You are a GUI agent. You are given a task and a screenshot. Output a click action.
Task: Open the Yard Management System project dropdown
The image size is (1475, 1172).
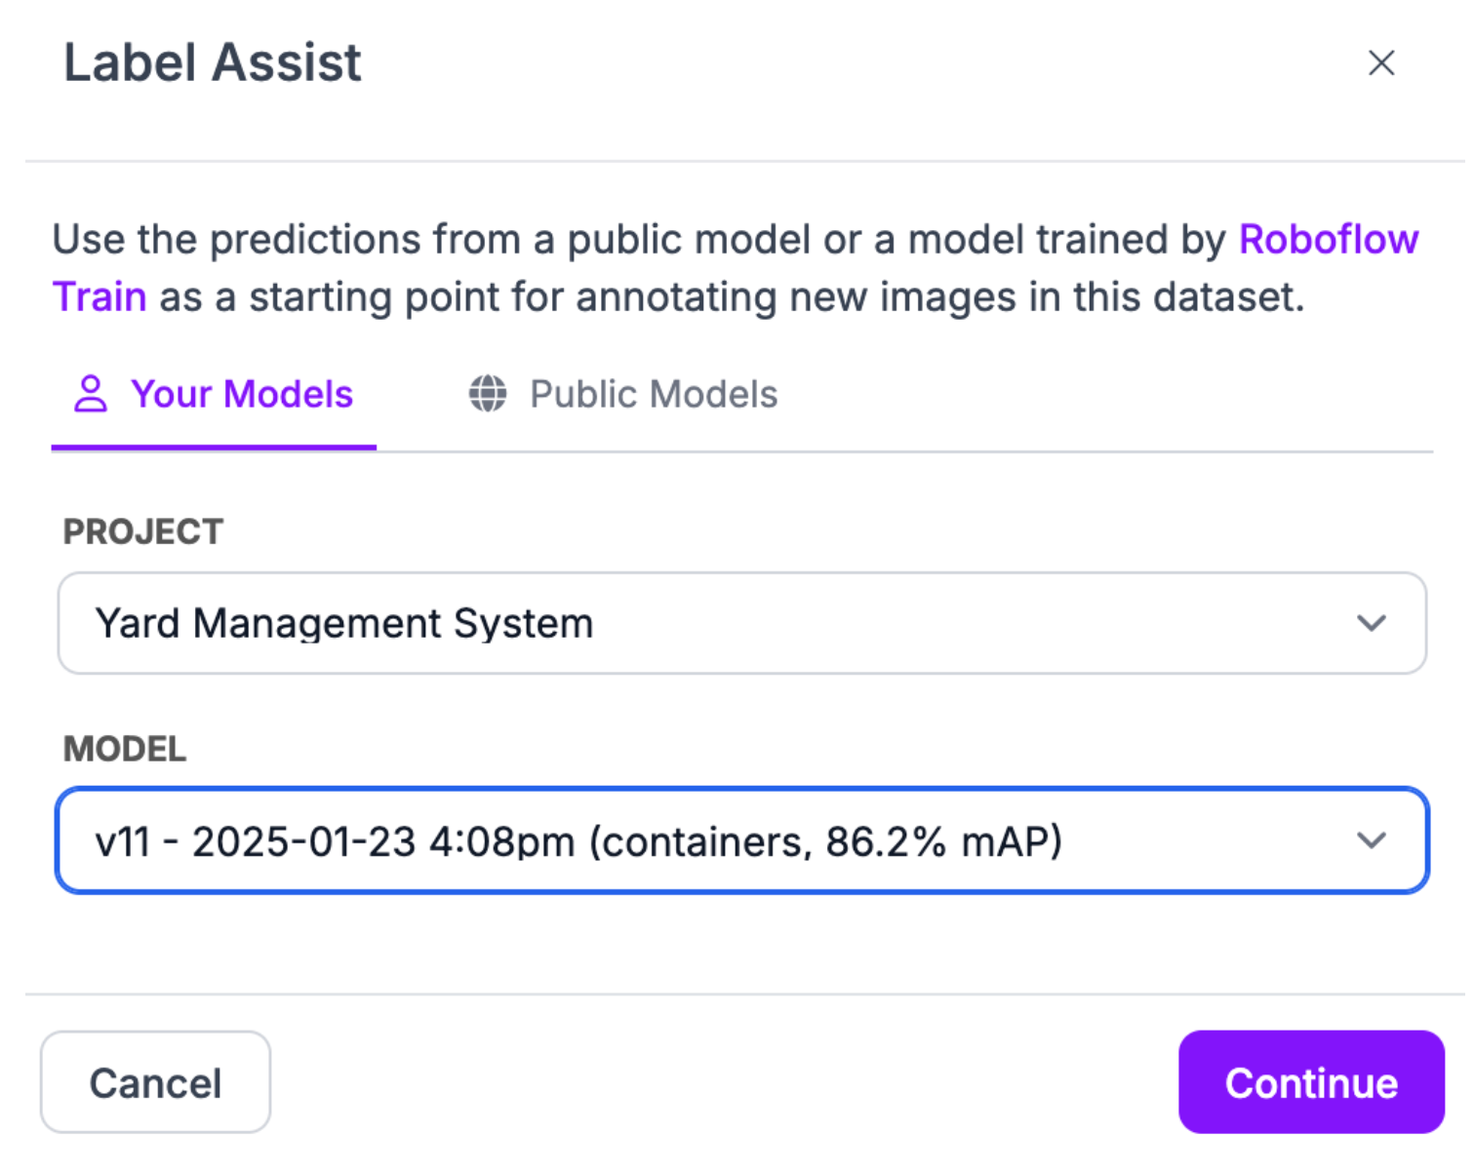741,623
